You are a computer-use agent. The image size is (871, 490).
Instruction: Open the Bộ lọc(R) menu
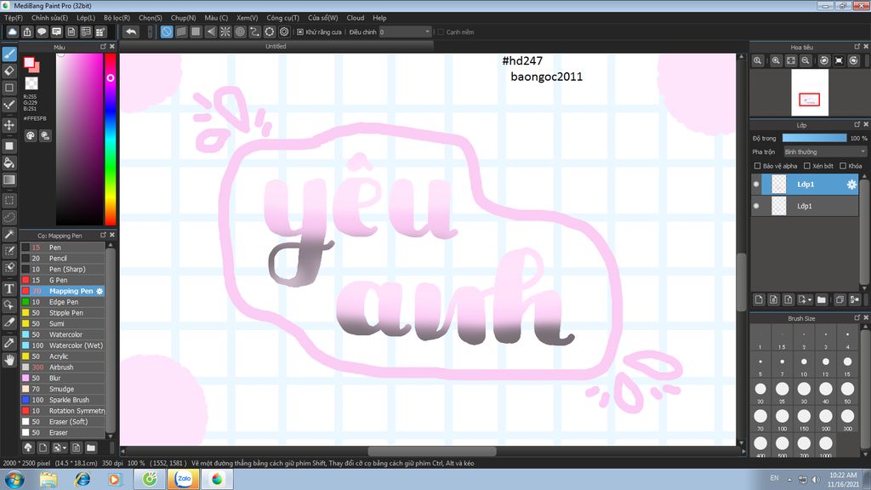[x=117, y=18]
